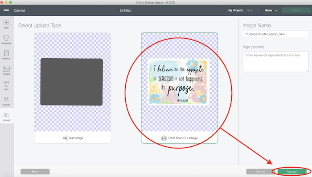The image size is (312, 177).
Task: Open the Shapes tool
Action: pos(6,101)
